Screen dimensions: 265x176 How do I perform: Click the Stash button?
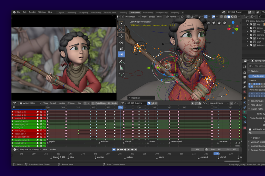(x=112, y=103)
